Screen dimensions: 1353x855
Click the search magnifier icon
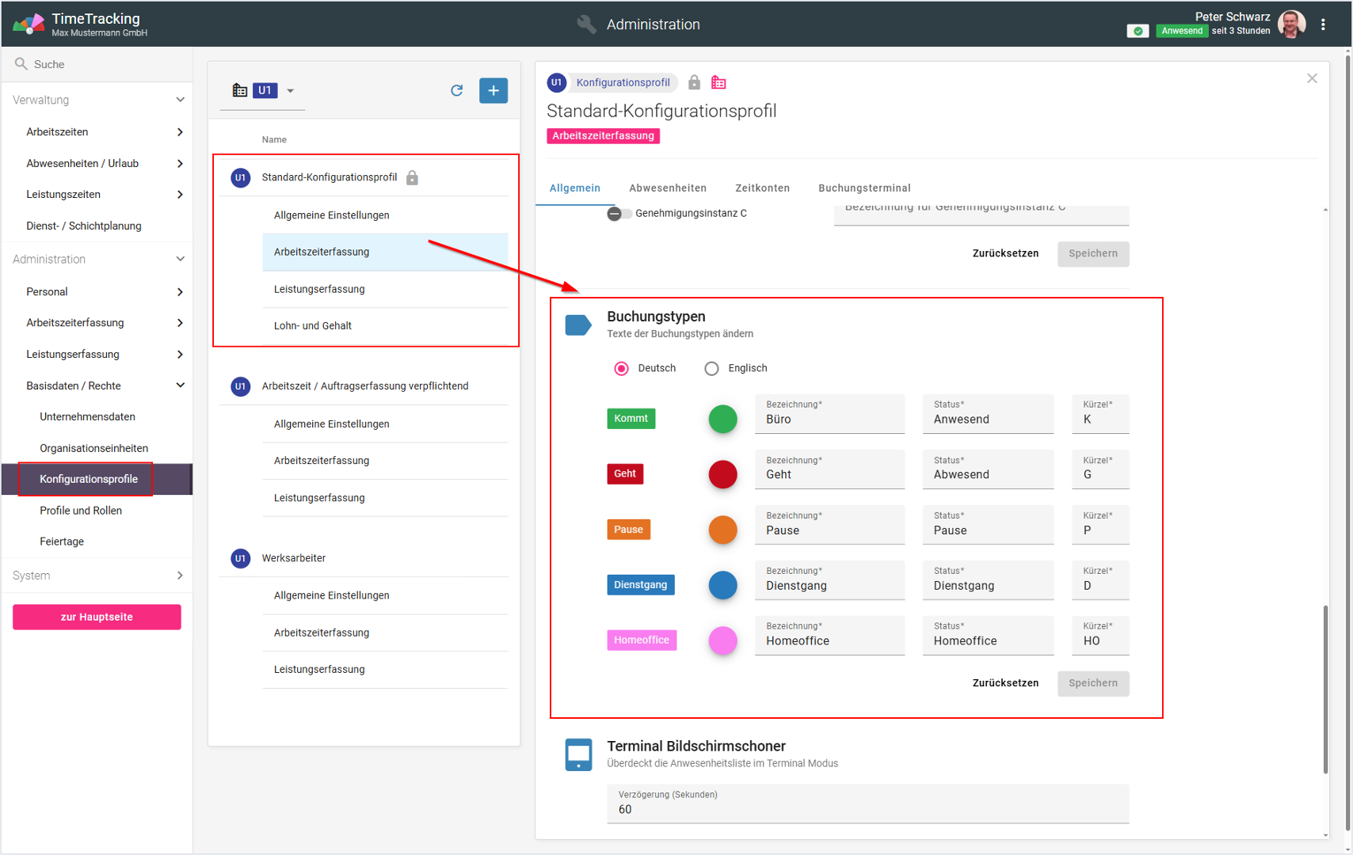[21, 64]
